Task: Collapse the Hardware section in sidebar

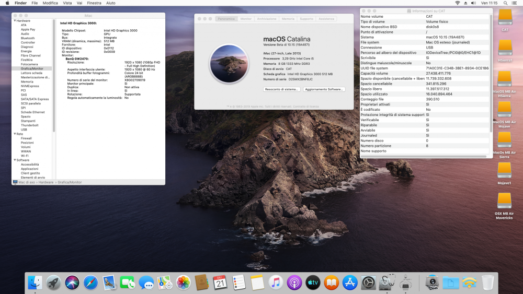Action: coord(15,21)
